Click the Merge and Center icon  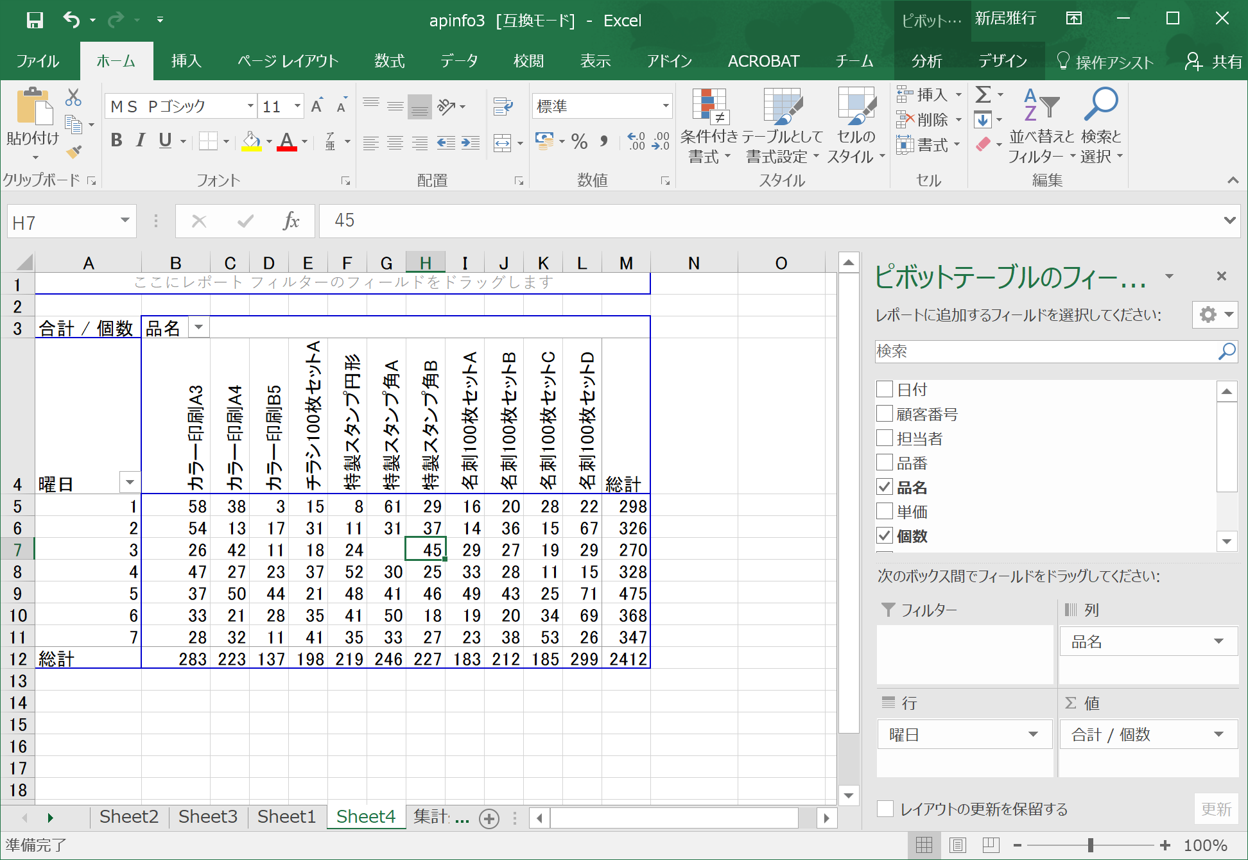[503, 143]
